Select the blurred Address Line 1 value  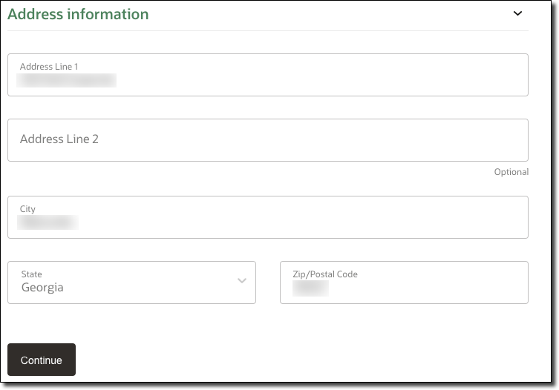[67, 80]
